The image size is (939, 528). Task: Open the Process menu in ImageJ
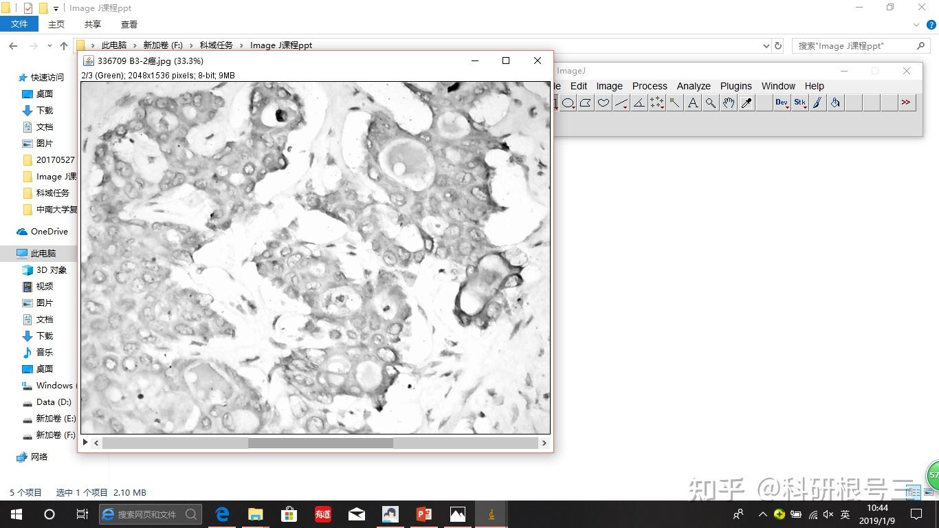(649, 86)
